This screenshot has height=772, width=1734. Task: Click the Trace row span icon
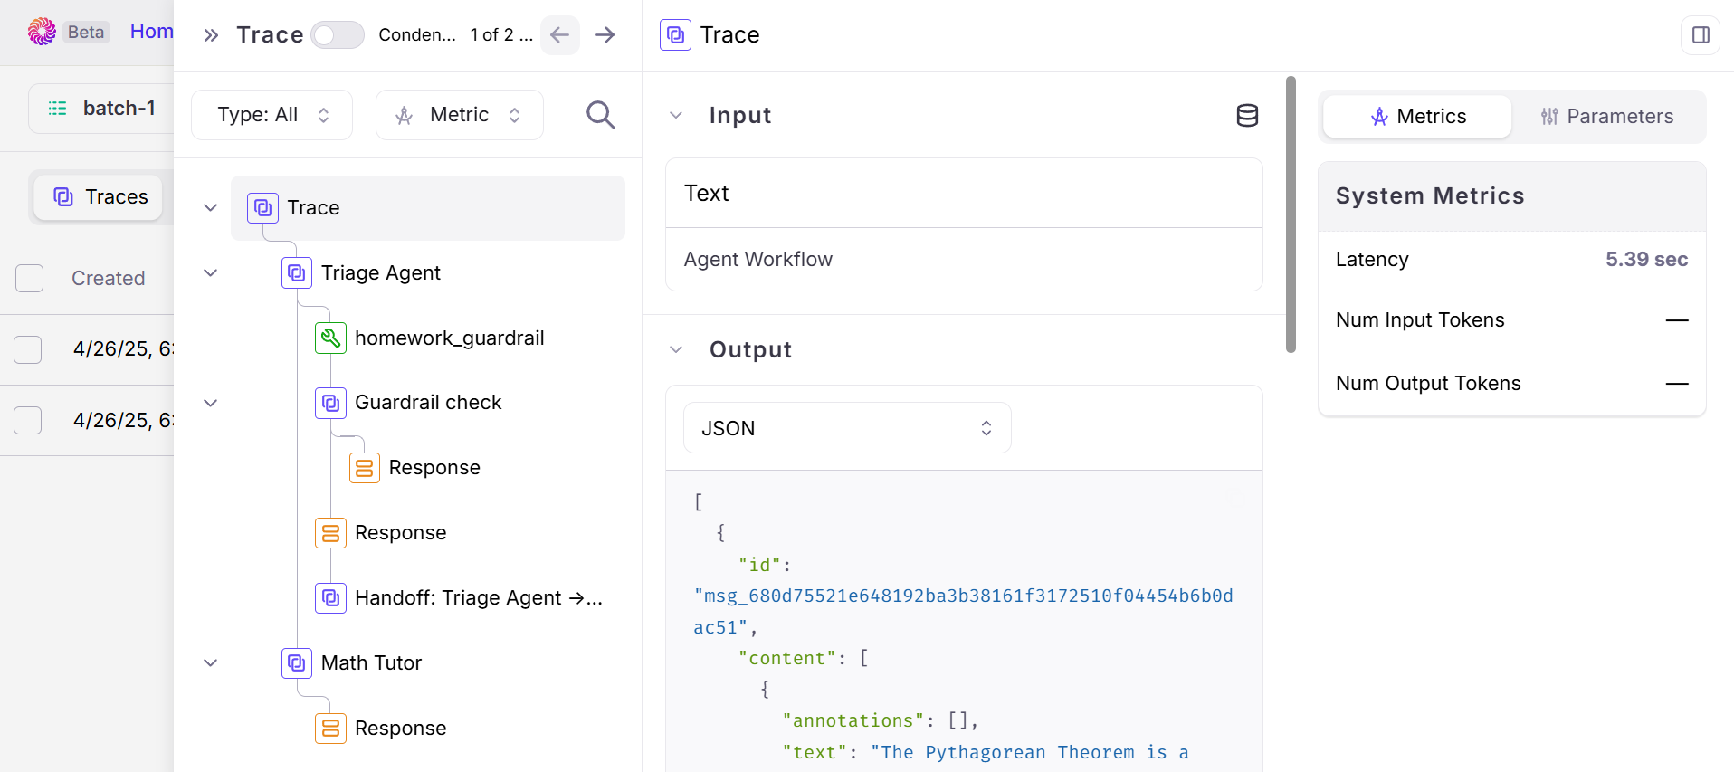pos(262,208)
